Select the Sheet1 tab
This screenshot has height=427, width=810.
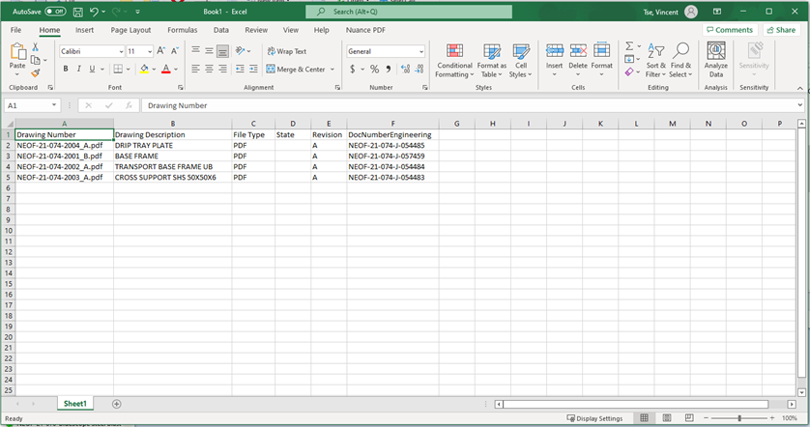(74, 404)
